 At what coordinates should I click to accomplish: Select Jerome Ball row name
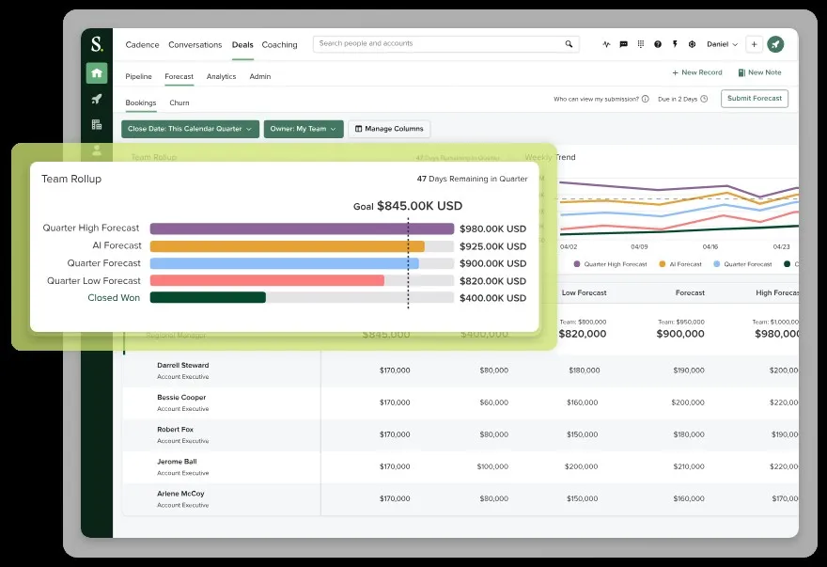pyautogui.click(x=177, y=462)
